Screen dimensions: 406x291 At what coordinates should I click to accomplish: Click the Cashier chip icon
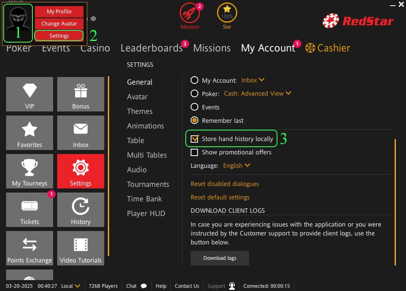coord(310,48)
